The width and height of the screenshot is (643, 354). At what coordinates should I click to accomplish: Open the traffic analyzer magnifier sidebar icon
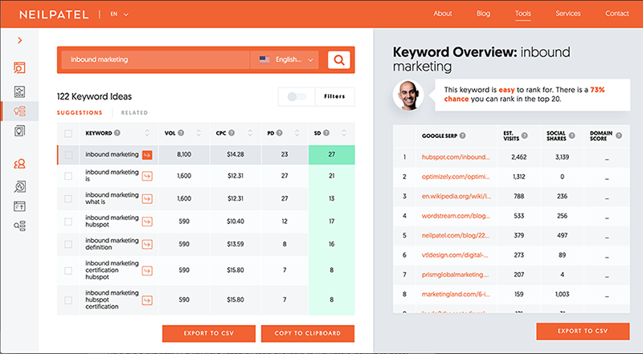coord(19,186)
